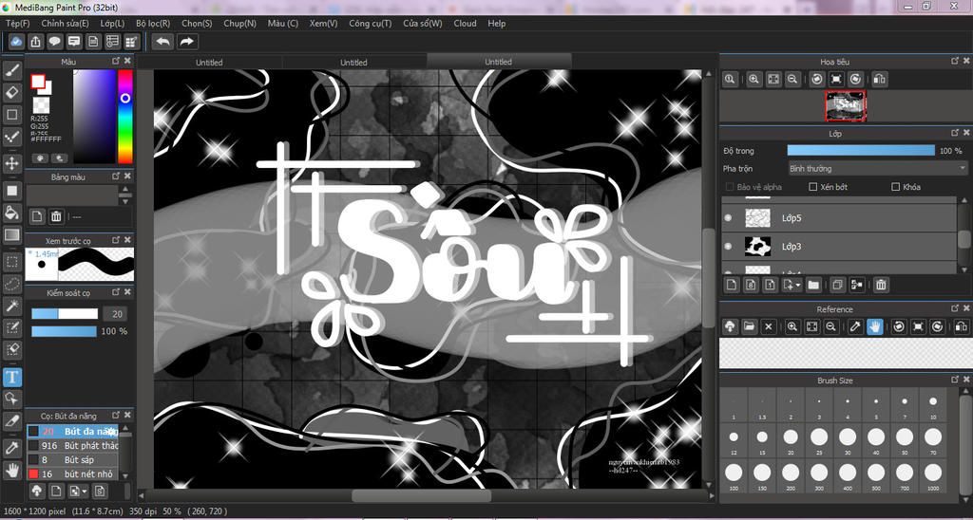Toggle the Bảo vệ alpha checkbox
The height and width of the screenshot is (520, 973).
730,187
